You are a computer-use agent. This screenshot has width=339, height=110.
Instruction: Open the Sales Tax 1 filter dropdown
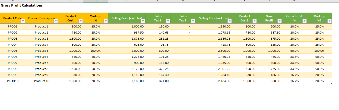(168, 21)
